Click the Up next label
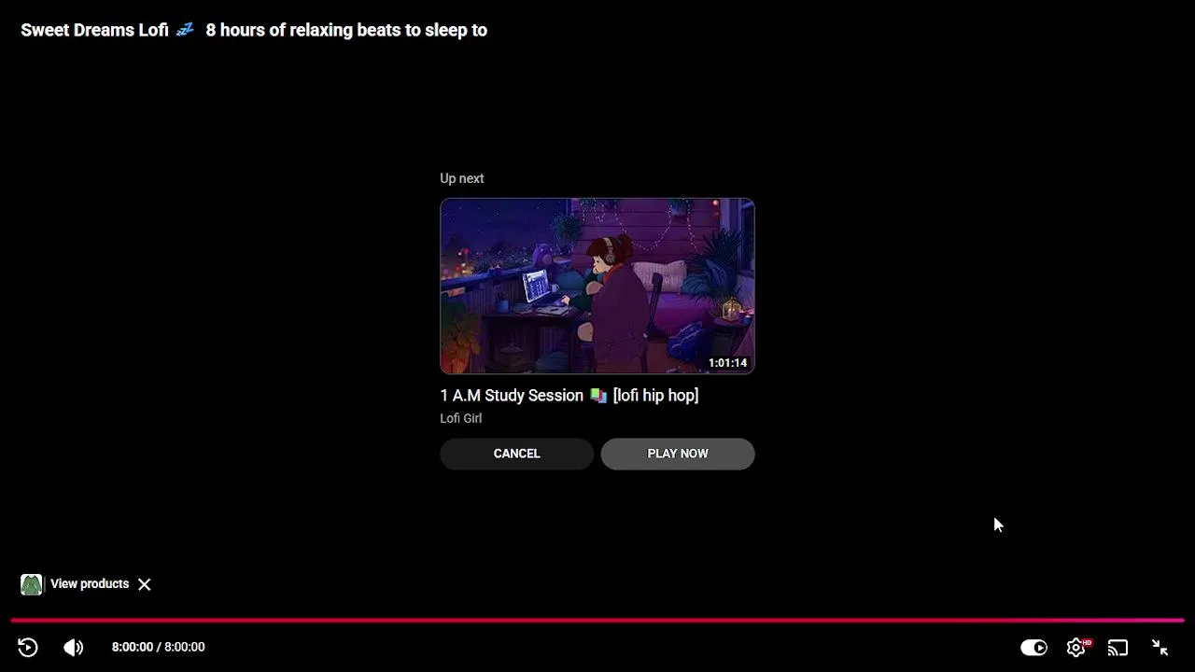 coord(462,178)
